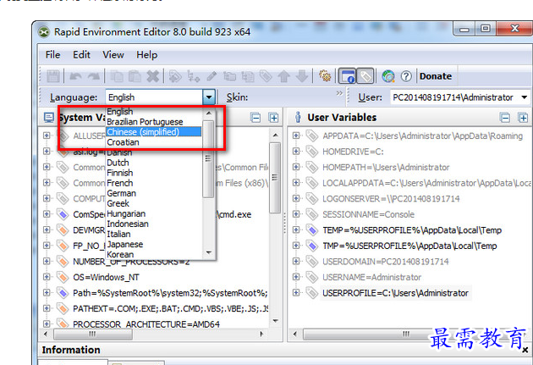Collapse all User Variables with minus icon

[505, 118]
